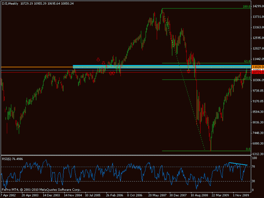Screen dimensions: 264x198
Task: Click the 100.0 Fibonacci level label
Action: pyautogui.click(x=247, y=7)
